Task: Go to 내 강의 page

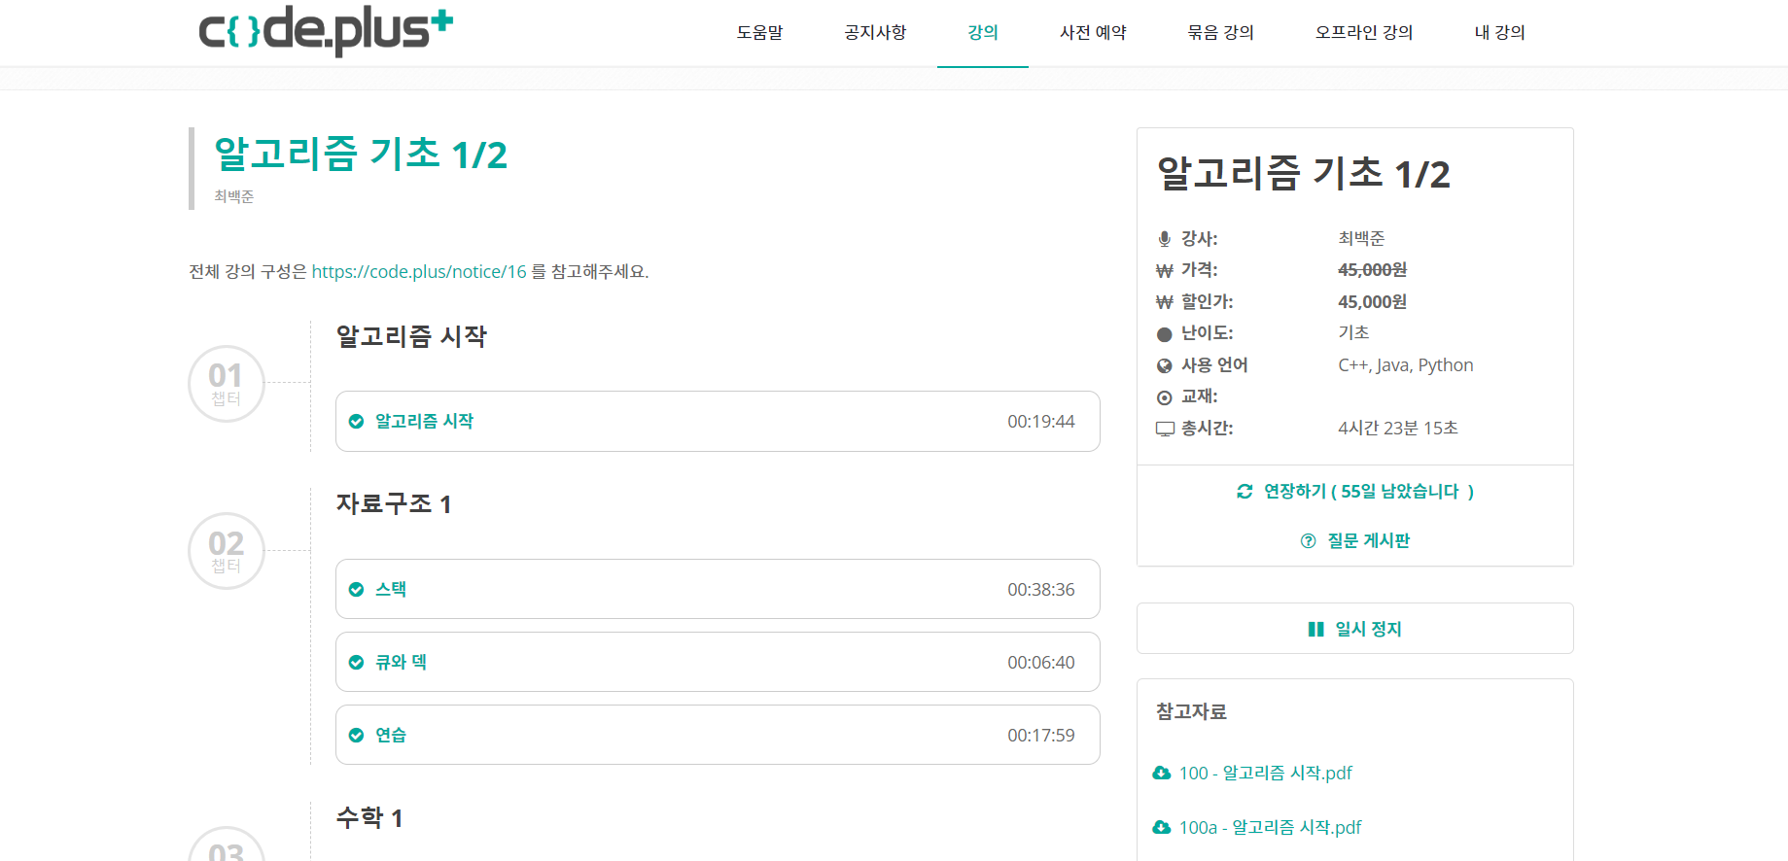Action: coord(1499,33)
